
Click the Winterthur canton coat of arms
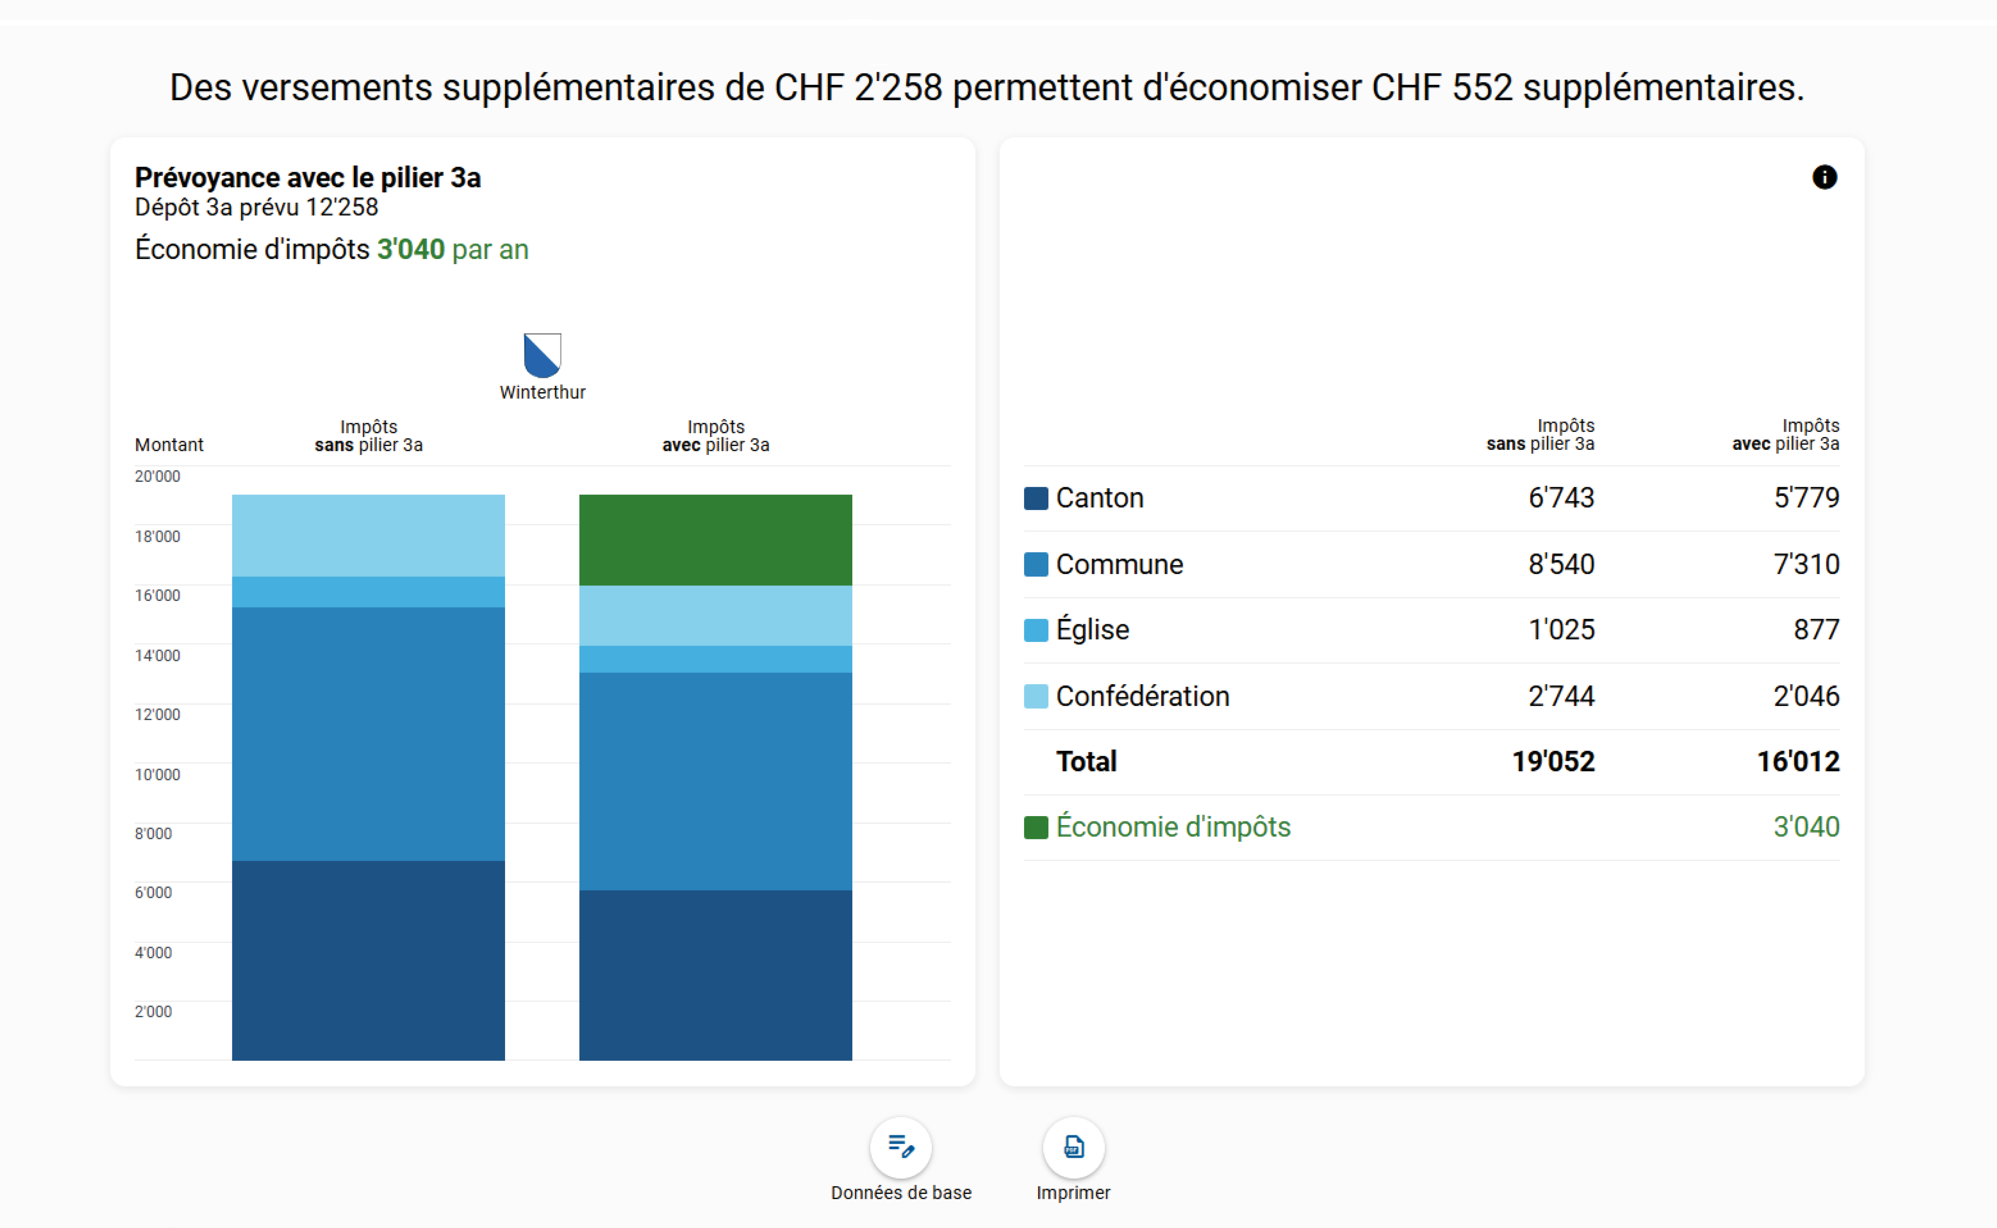[542, 355]
